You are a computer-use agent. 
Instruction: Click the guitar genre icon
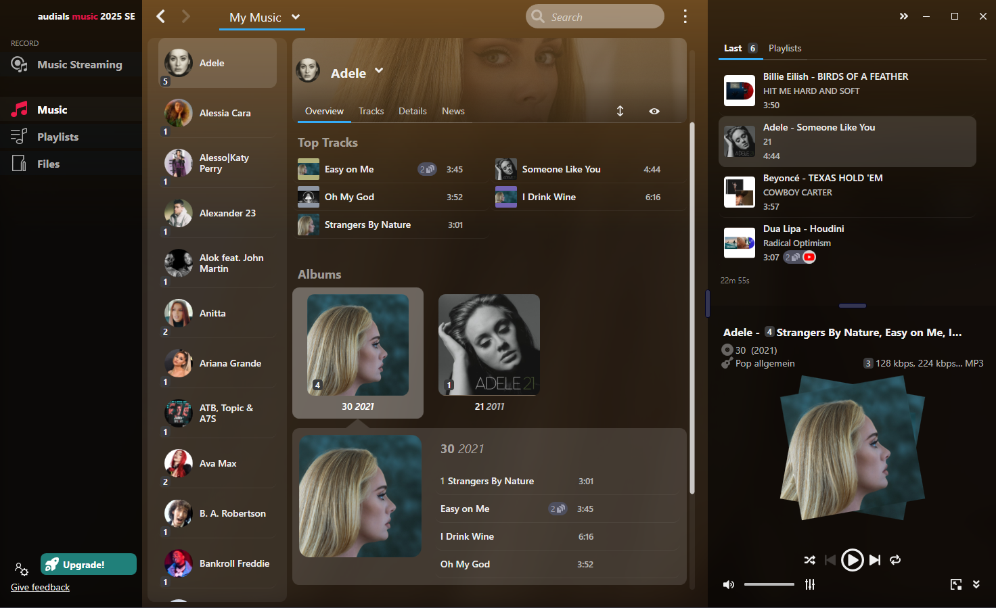coord(727,363)
